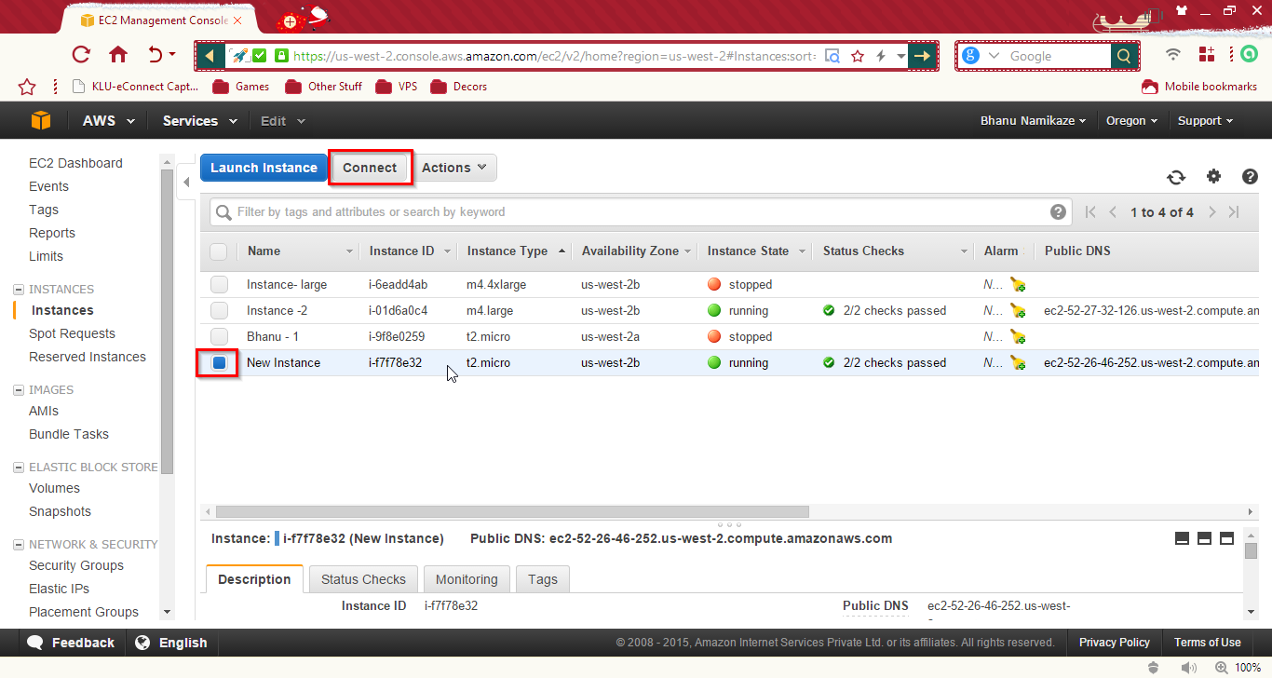Image resolution: width=1272 pixels, height=678 pixels.
Task: Collapse the left navigation pane arrow
Action: coord(186,183)
